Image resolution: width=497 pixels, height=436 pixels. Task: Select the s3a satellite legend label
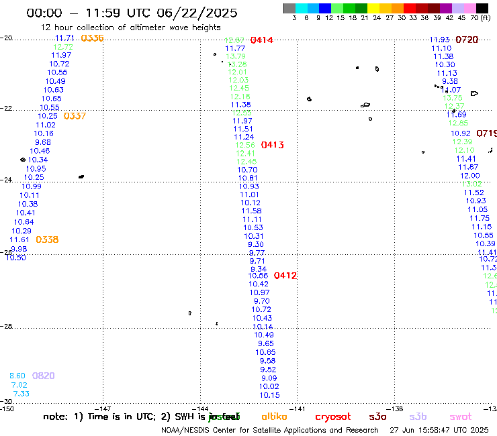point(377,417)
